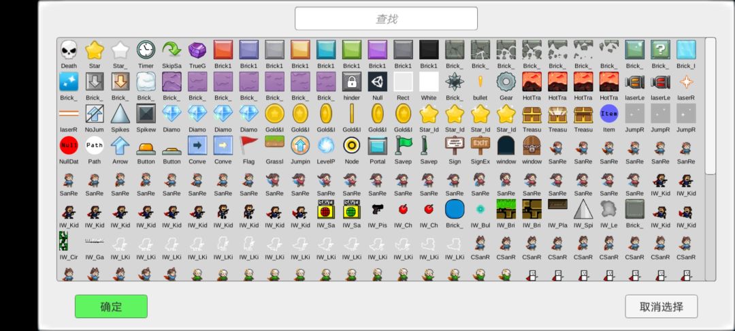Choose the red Flag item
The height and width of the screenshot is (331, 735).
249,145
